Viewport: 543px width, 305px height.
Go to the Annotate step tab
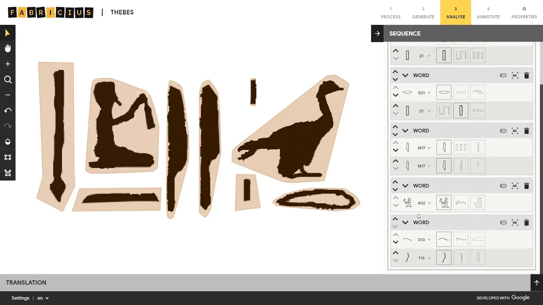pyautogui.click(x=488, y=13)
